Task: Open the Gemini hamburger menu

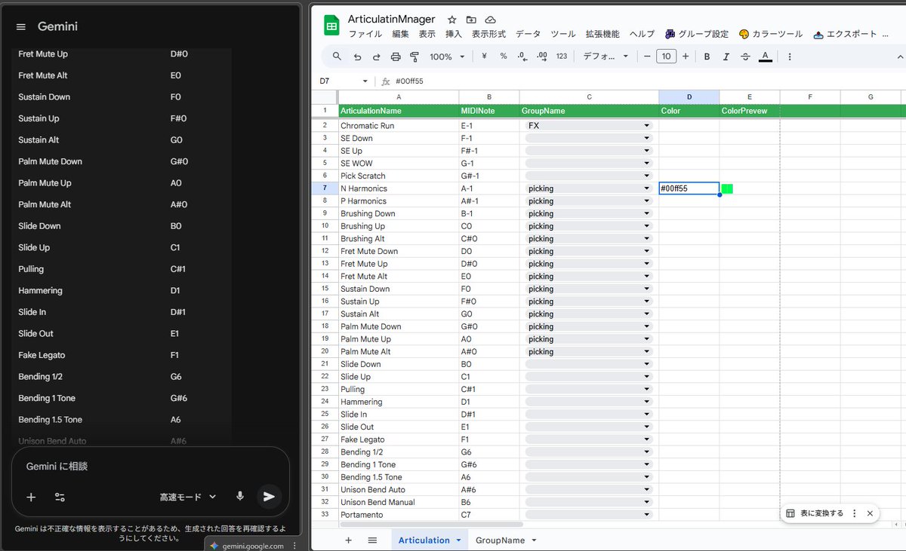Action: point(21,27)
